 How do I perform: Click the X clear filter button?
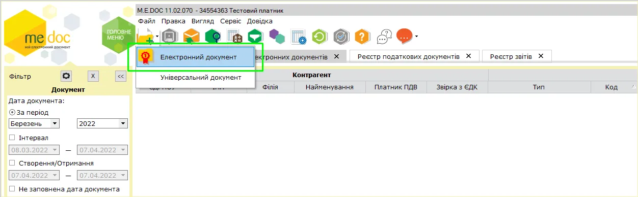pos(93,76)
